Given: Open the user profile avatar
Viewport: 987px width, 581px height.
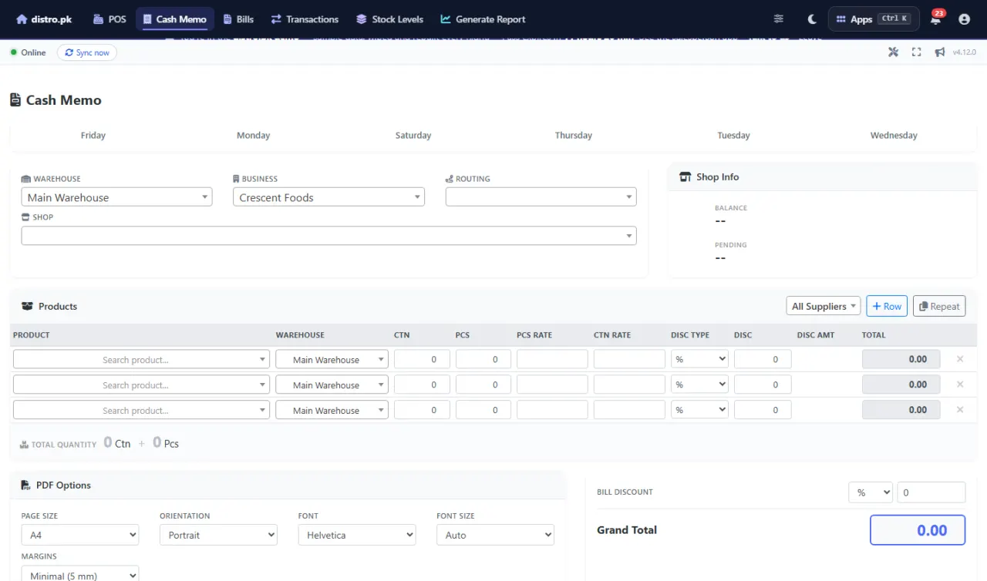Looking at the screenshot, I should [x=964, y=19].
